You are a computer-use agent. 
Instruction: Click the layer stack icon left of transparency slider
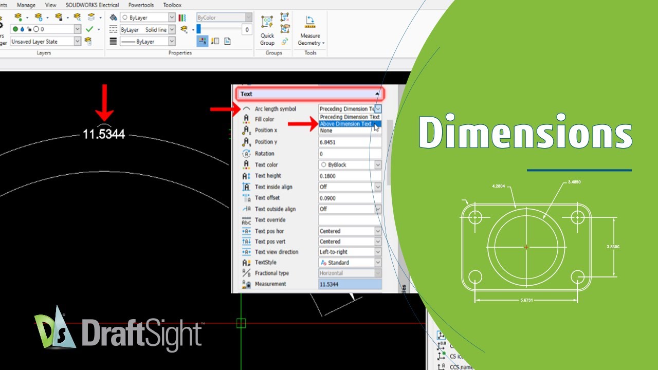(184, 30)
